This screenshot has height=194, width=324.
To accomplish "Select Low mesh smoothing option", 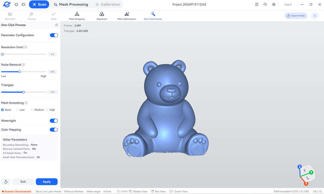I will click(x=20, y=110).
